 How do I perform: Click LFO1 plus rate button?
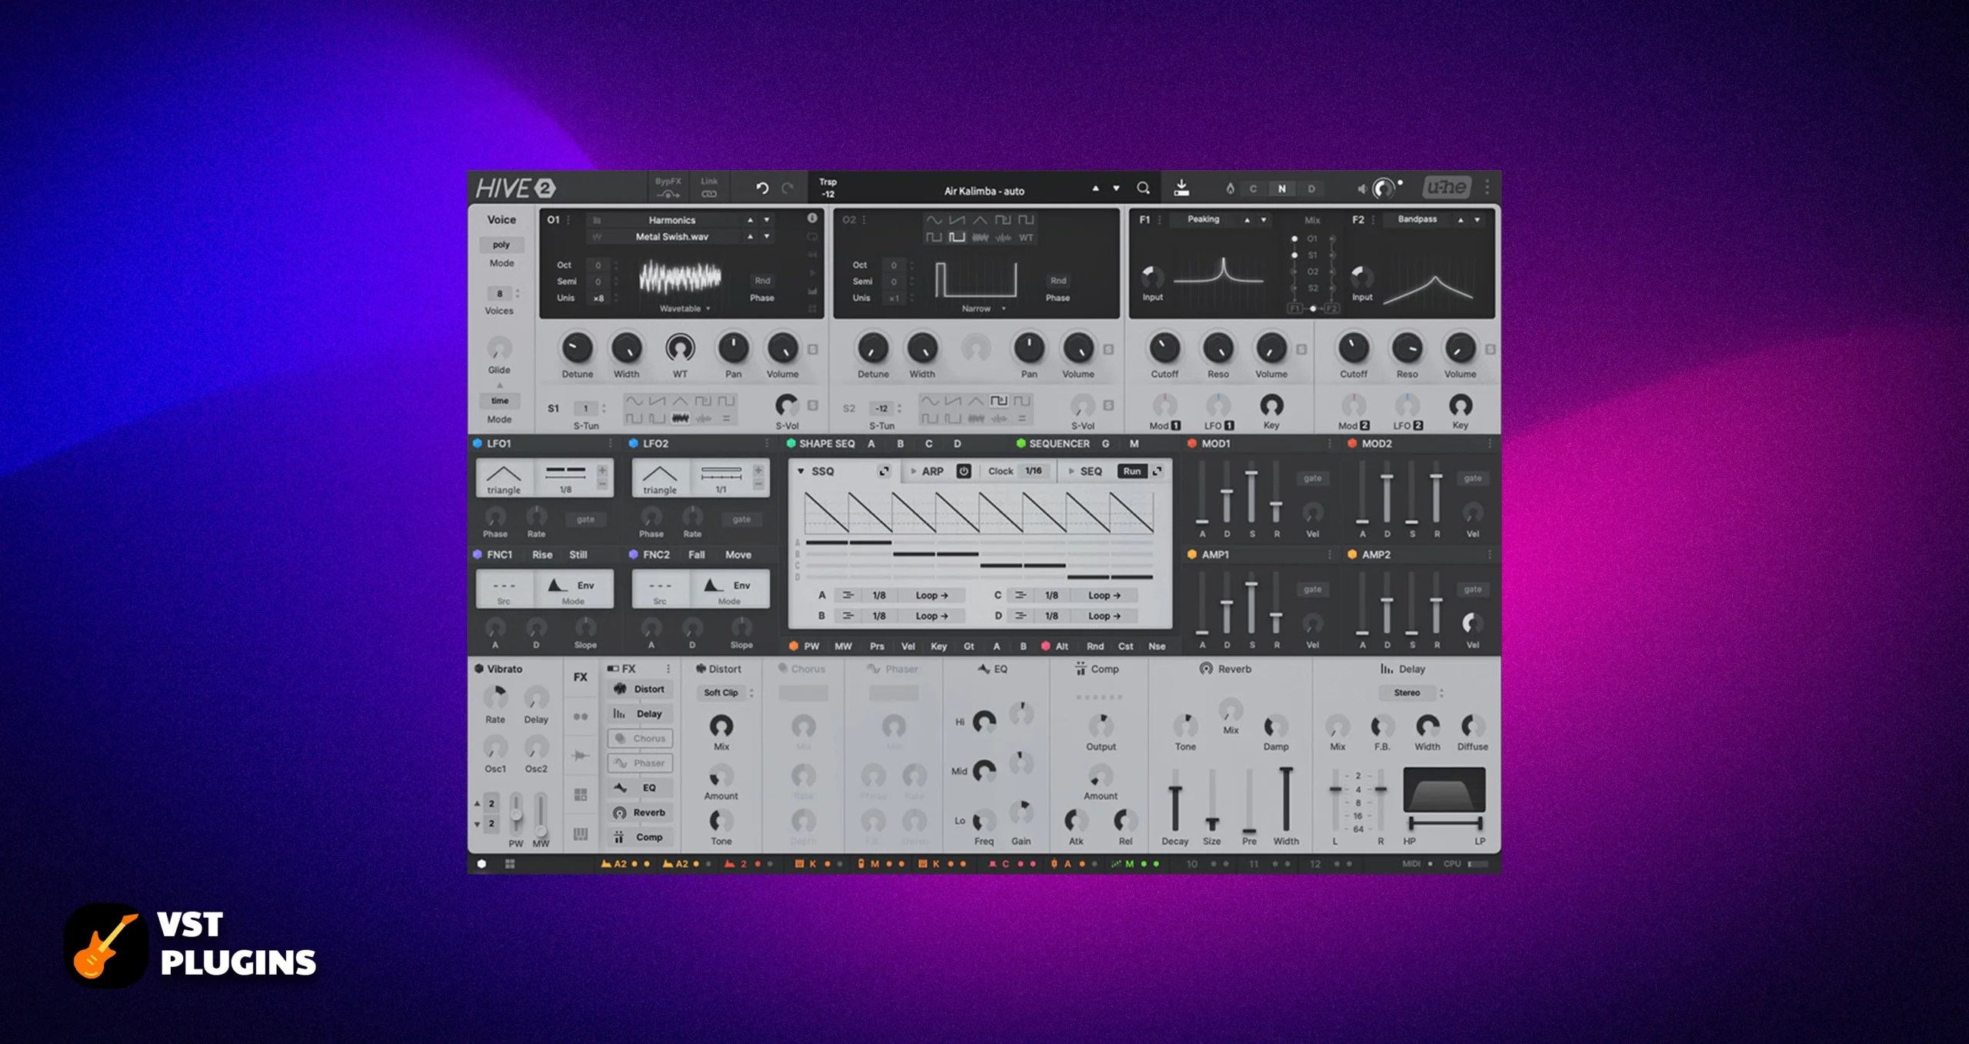click(602, 470)
